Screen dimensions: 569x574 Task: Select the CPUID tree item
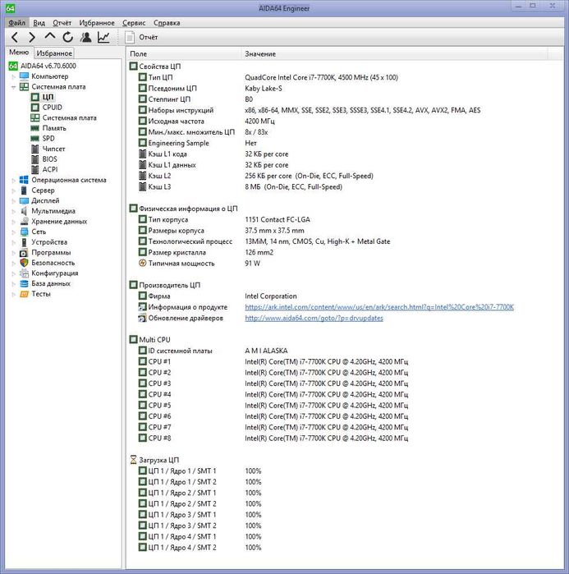47,108
